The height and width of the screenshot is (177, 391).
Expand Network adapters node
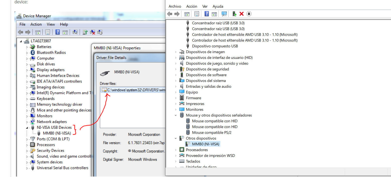point(27,122)
